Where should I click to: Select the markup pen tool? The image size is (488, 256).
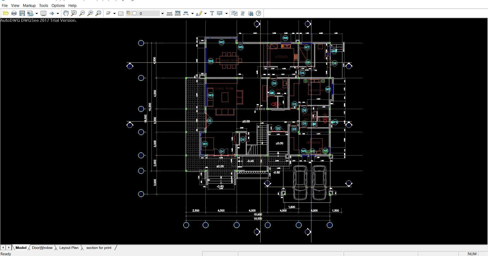click(x=199, y=13)
